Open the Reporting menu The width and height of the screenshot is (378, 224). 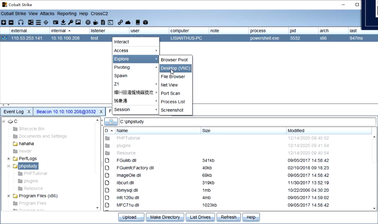tap(67, 14)
